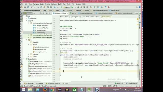163x92 pixels.
Task: Select ImageUpload class in project tree
Action: [x=41, y=30]
